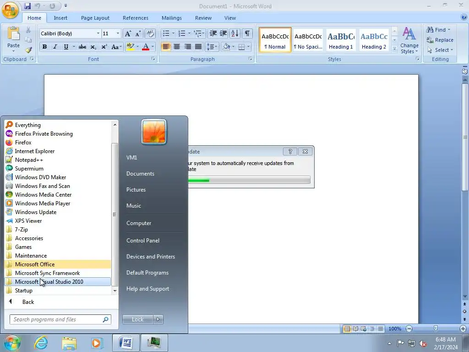Open Word Help question mark

[x=464, y=17]
